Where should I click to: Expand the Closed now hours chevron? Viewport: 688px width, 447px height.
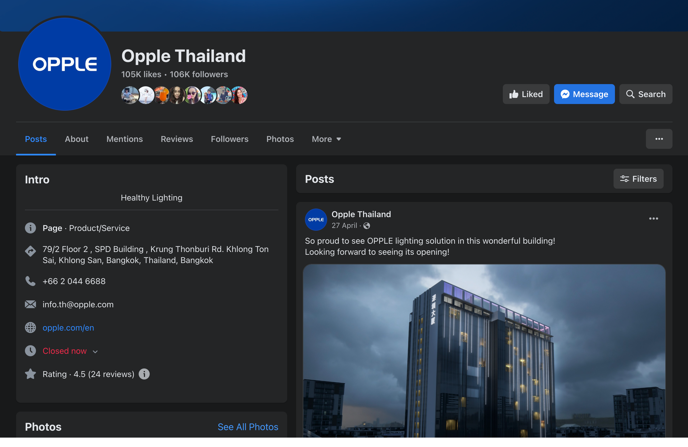coord(95,352)
